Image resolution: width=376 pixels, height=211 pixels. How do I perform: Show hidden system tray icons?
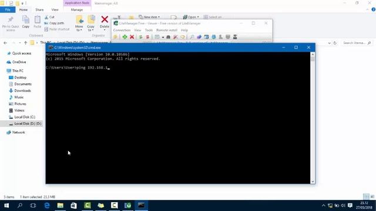click(323, 206)
